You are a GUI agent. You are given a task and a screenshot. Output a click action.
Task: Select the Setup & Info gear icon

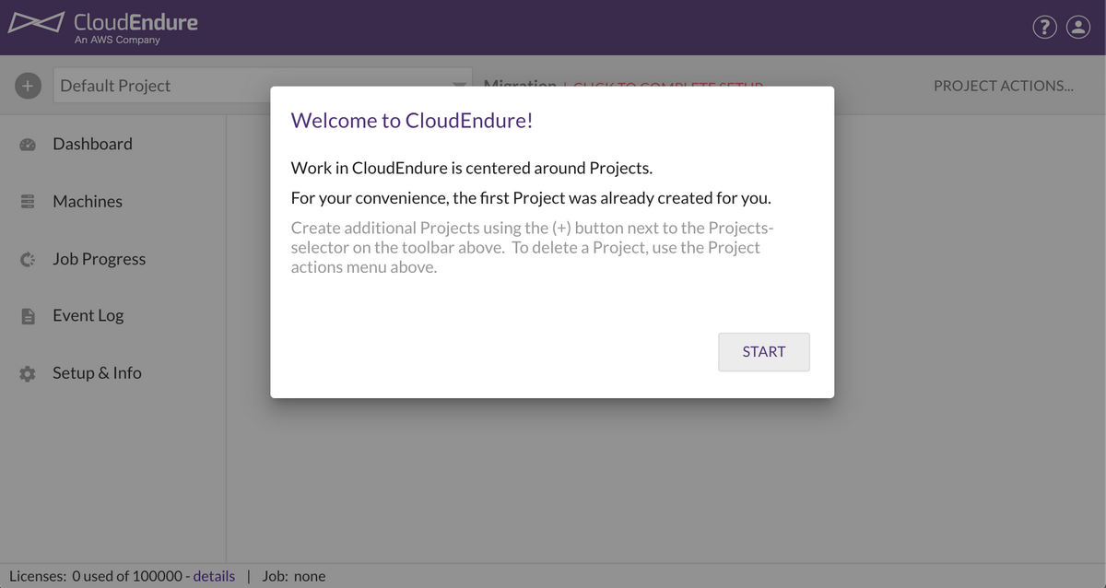click(x=28, y=374)
